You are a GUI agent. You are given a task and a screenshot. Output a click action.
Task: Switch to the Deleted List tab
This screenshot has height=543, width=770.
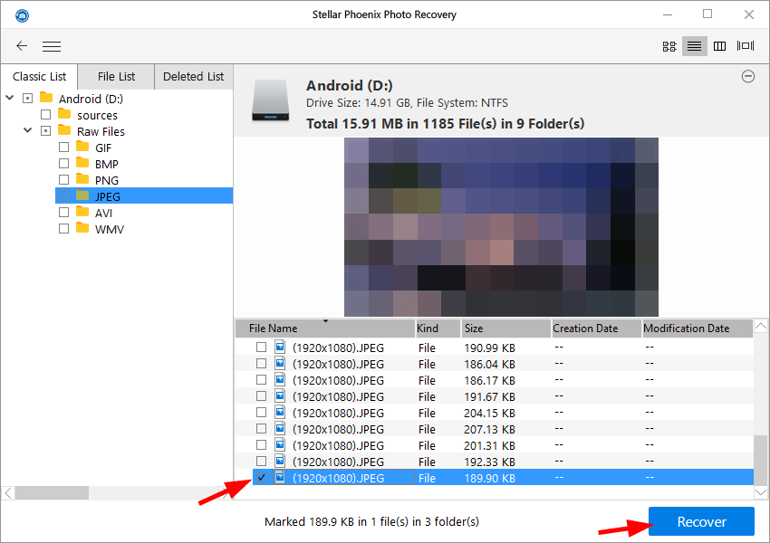tap(194, 77)
